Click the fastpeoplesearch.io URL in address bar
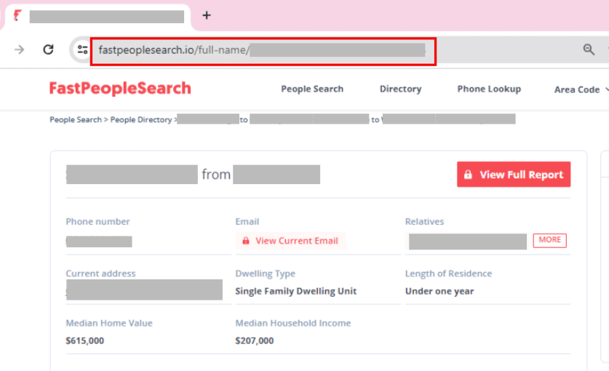 pos(173,50)
